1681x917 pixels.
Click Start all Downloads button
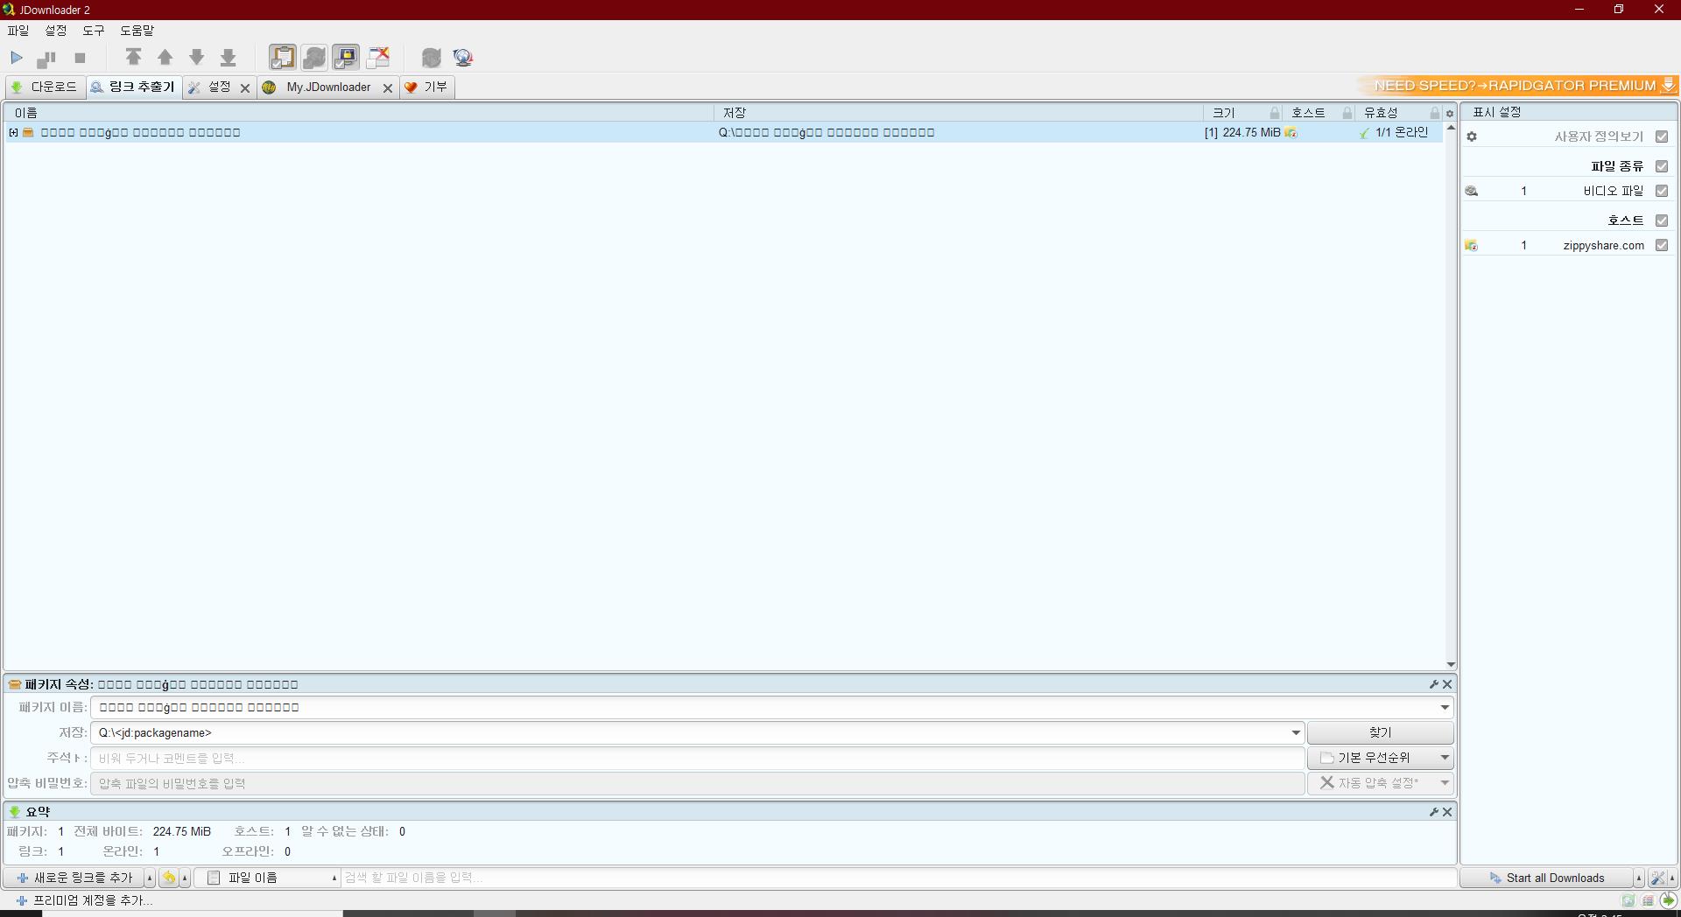(x=1547, y=878)
